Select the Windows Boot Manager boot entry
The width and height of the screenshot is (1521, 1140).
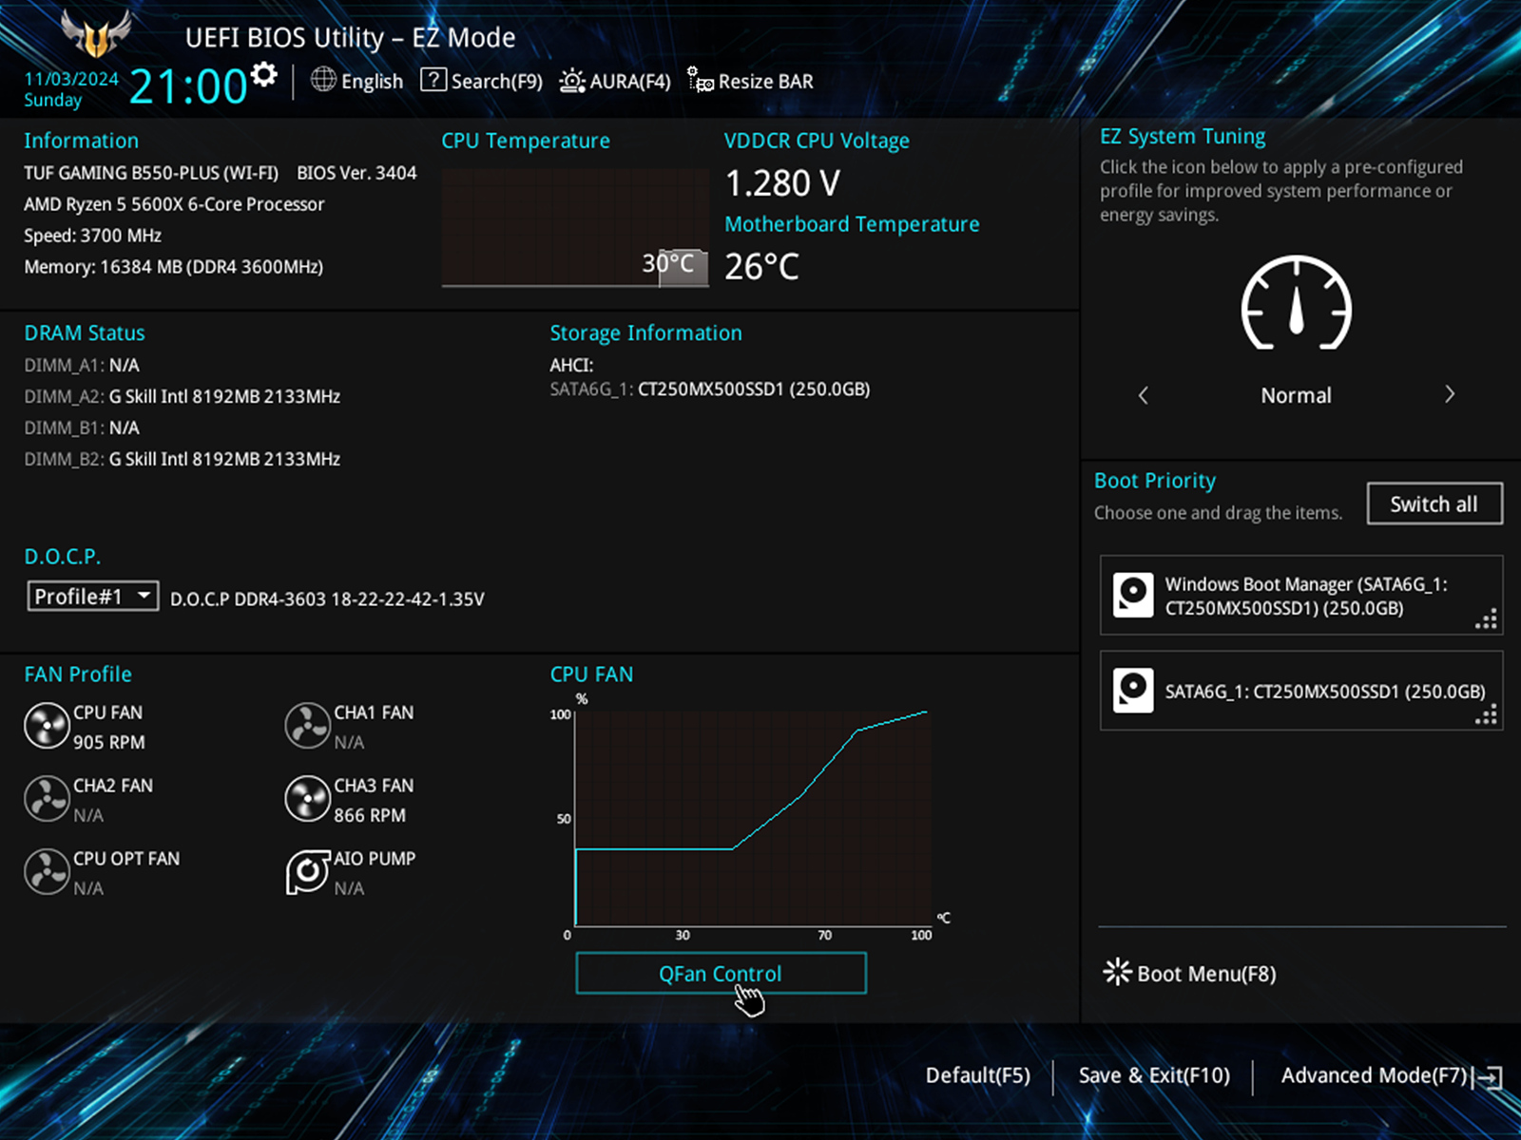(x=1301, y=596)
